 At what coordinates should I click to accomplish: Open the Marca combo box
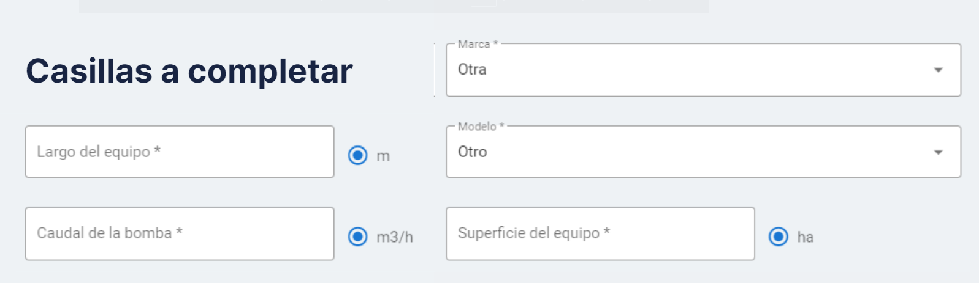point(703,70)
